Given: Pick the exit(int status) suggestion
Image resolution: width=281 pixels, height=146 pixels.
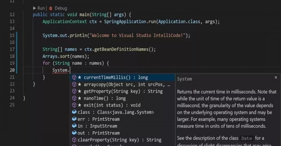Looking at the screenshot, I should click(x=122, y=105).
